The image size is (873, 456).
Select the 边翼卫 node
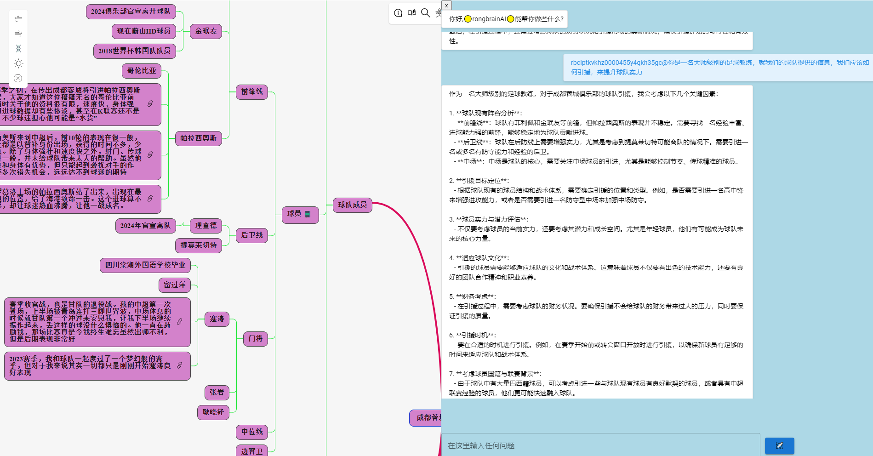pos(252,450)
